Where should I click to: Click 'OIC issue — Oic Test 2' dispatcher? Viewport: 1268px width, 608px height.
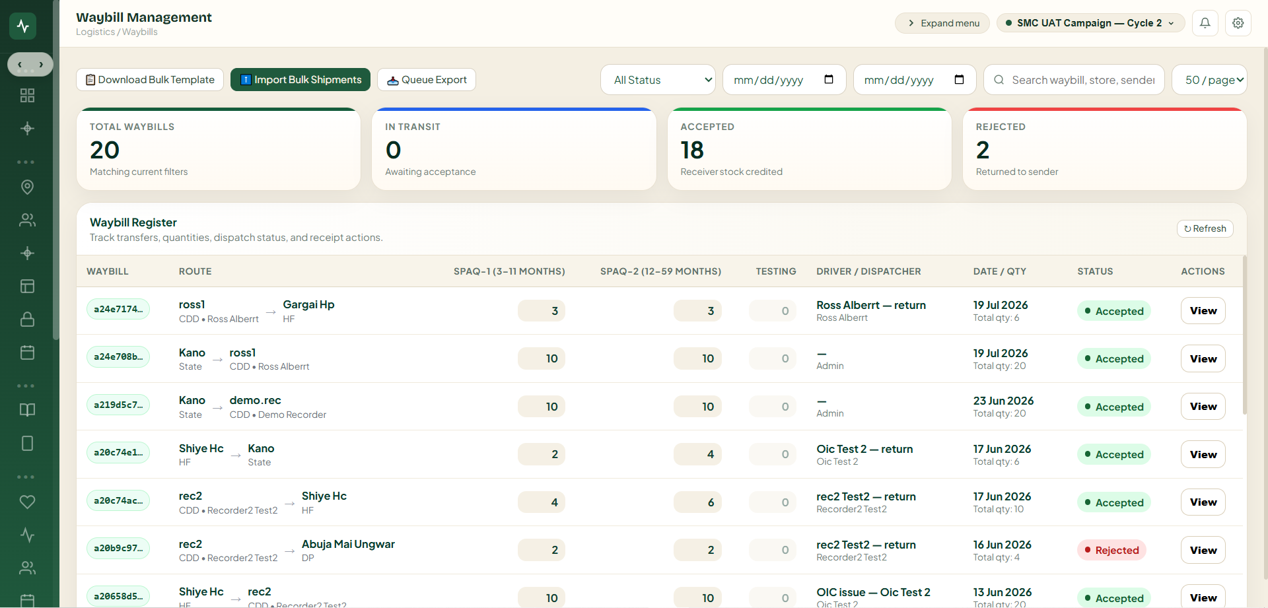click(x=873, y=592)
